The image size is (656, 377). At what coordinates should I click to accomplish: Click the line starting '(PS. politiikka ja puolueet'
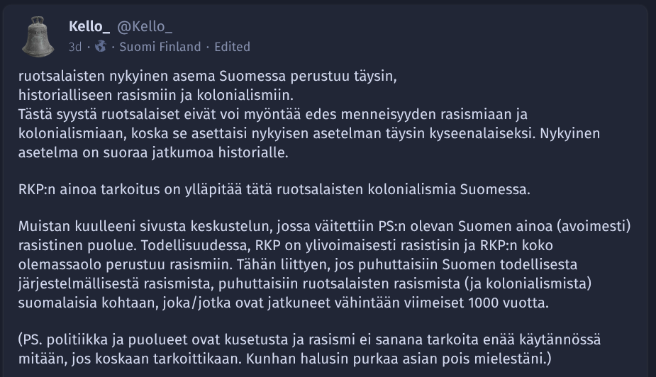click(x=310, y=339)
